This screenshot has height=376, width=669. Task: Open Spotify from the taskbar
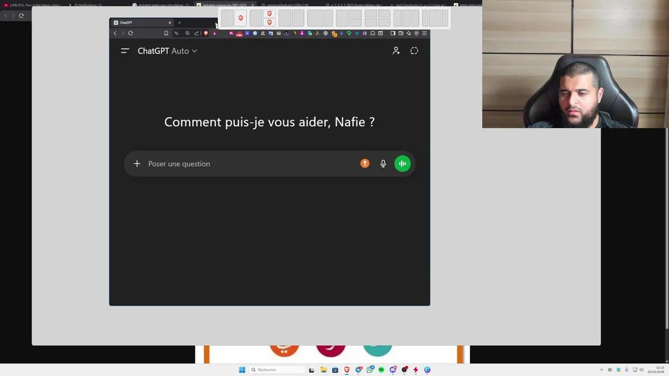coord(382,370)
